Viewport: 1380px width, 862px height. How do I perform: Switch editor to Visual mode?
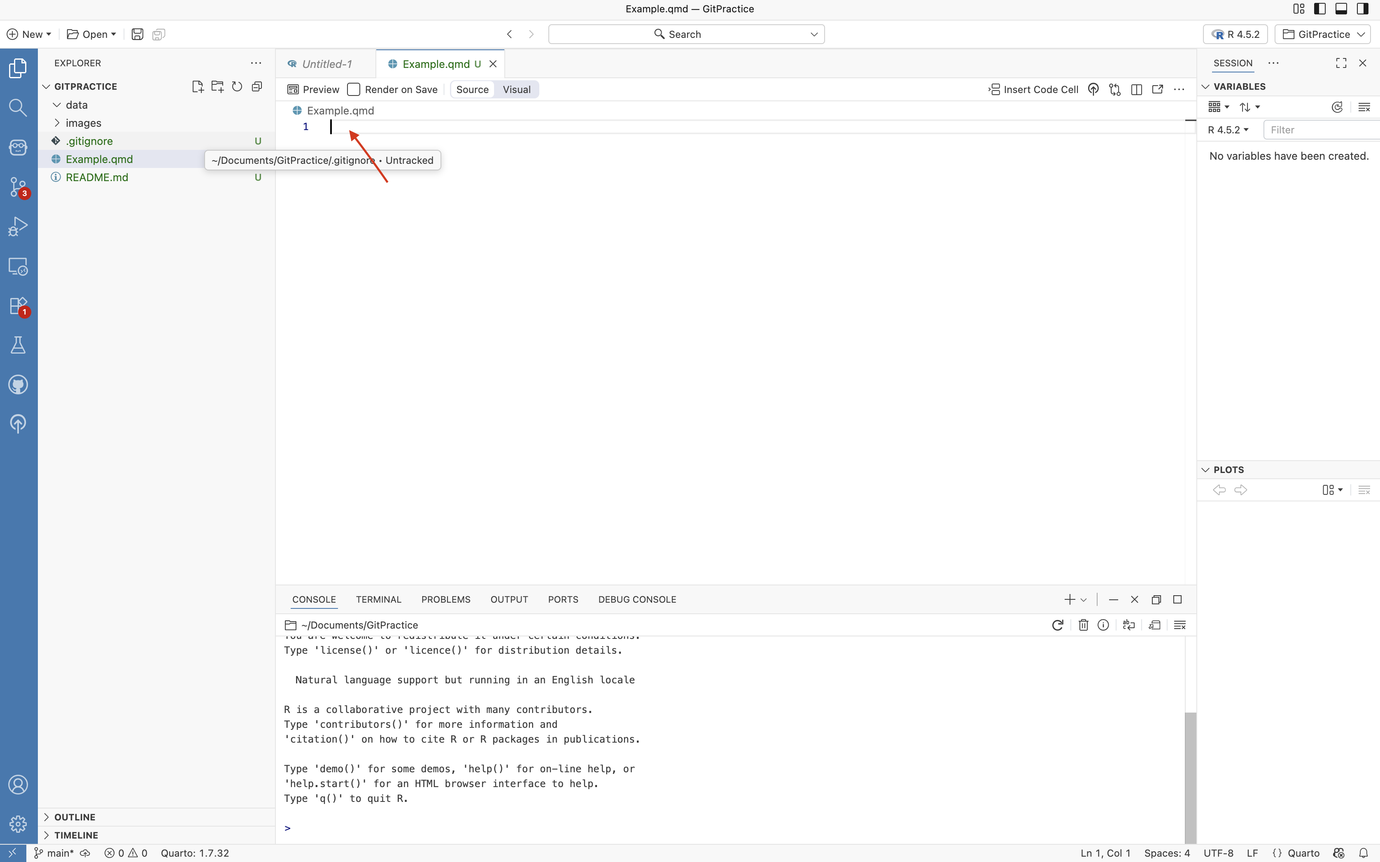click(x=516, y=89)
